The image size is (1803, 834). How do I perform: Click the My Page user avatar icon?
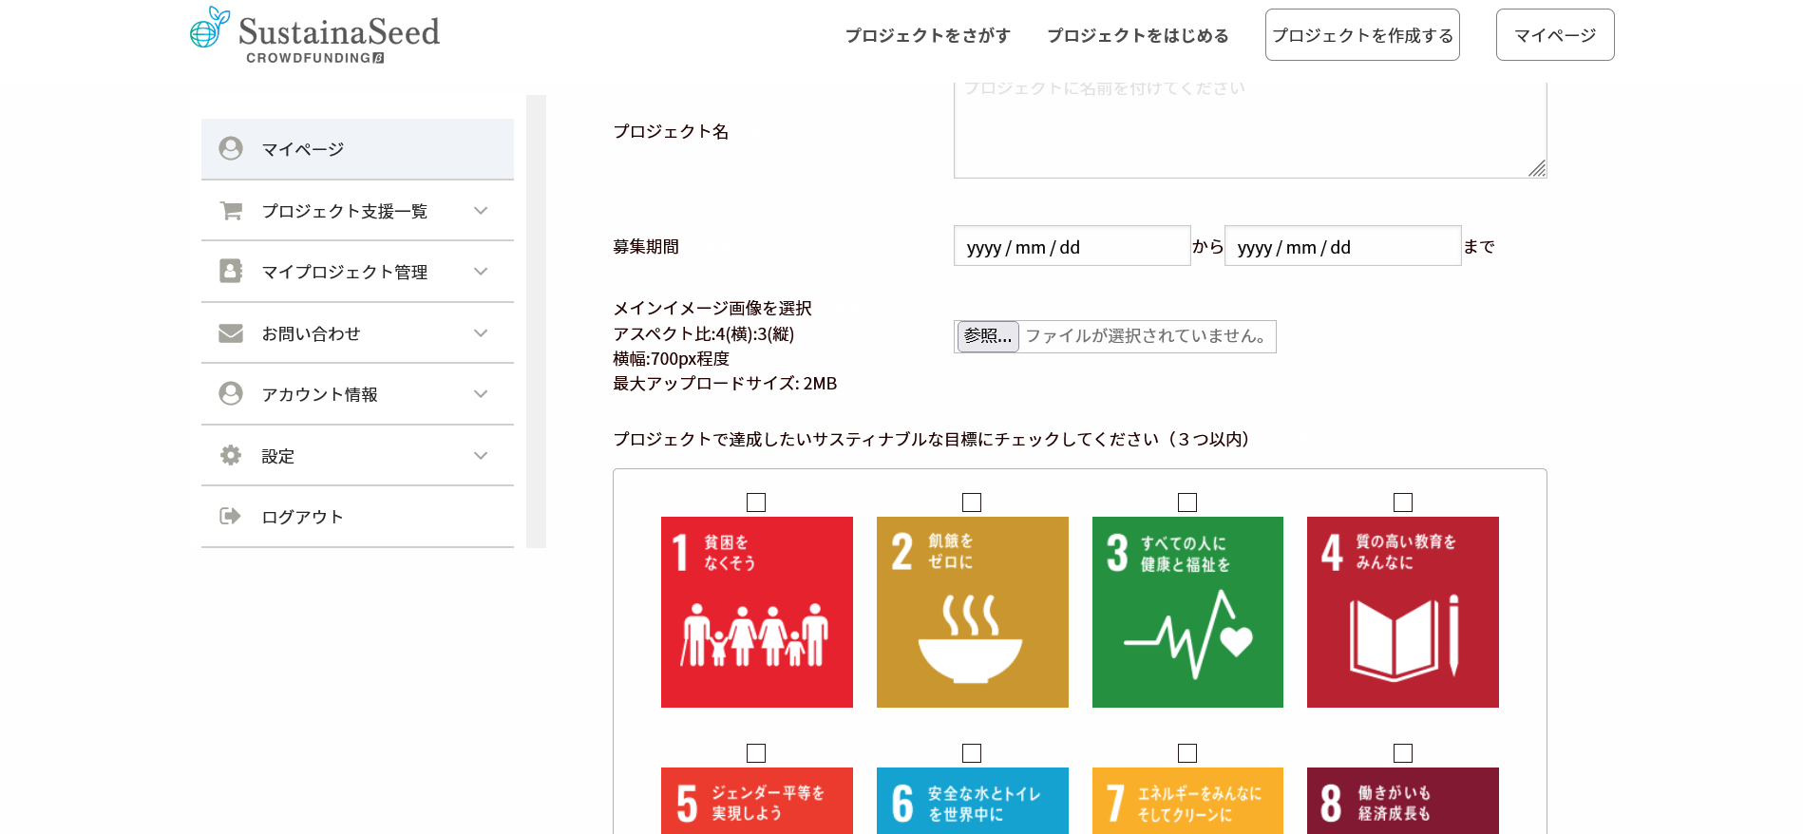point(231,148)
